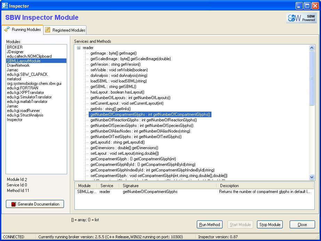Select the getNumberOfReactionGlyphs method
321x241 pixels.
click(144, 120)
